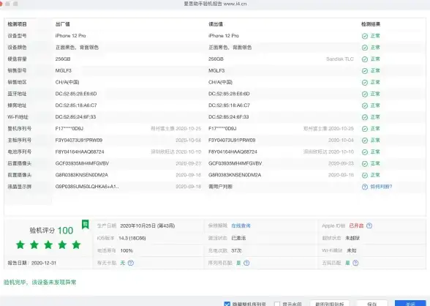
Task: Click the 报告日期: 2020-12-31 text
Action: (x=32, y=263)
